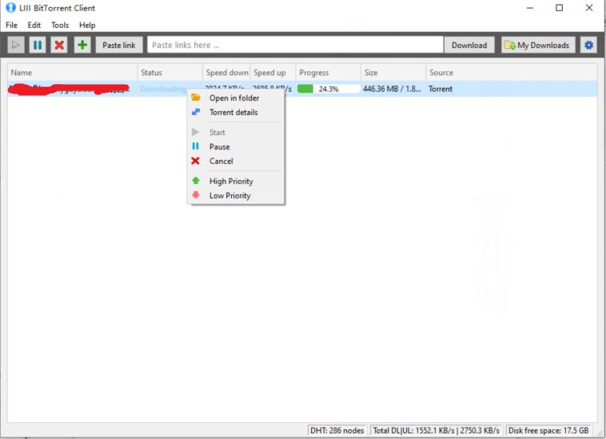Open the Edit menu
The height and width of the screenshot is (439, 606).
[34, 25]
